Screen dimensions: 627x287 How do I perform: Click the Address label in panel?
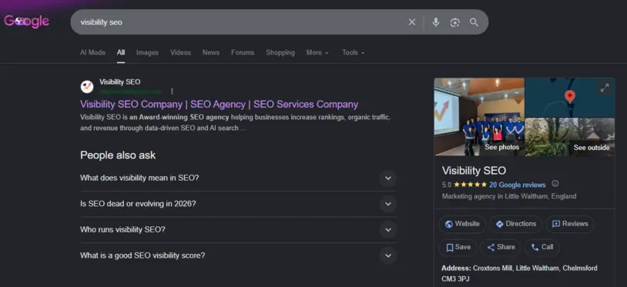456,269
